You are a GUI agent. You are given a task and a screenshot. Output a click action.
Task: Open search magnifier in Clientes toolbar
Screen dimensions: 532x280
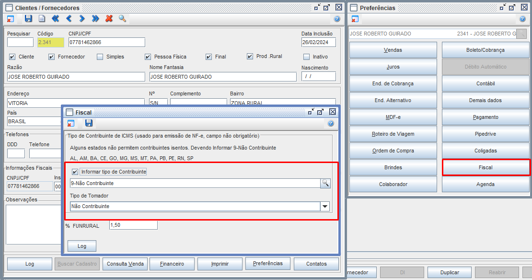click(122, 19)
